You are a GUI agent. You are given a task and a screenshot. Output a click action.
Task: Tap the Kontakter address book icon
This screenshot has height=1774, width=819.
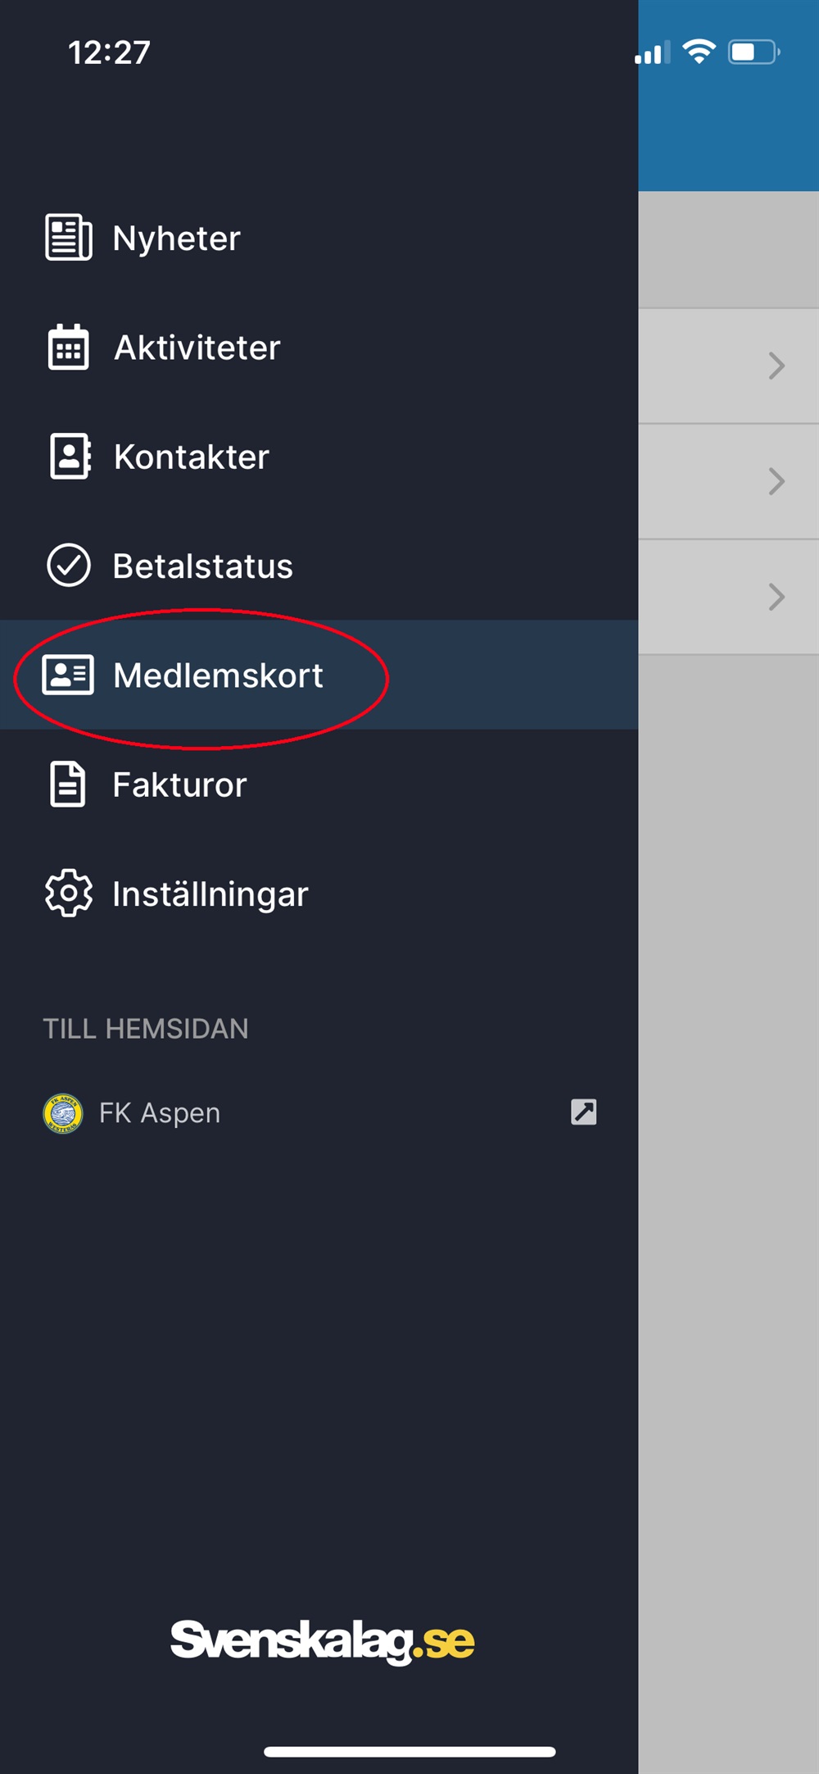point(70,457)
